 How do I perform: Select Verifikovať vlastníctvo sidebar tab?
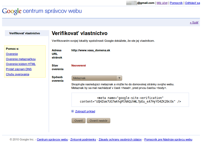click(27, 33)
